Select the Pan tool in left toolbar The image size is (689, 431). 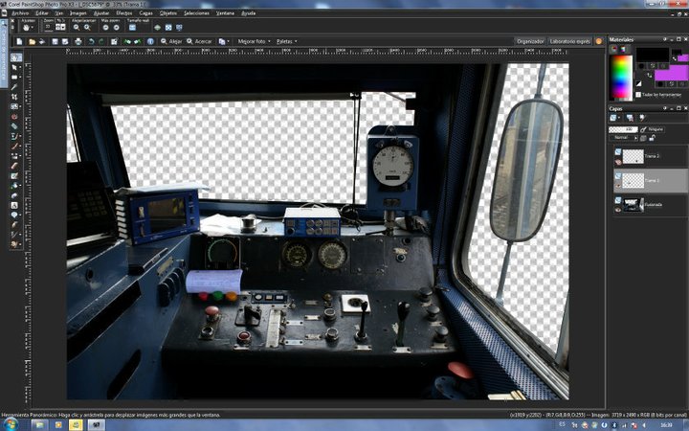coord(16,57)
